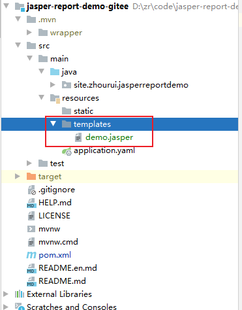Collapse the templates folder arrow
Screen dimensions: 242x310
tap(53, 124)
